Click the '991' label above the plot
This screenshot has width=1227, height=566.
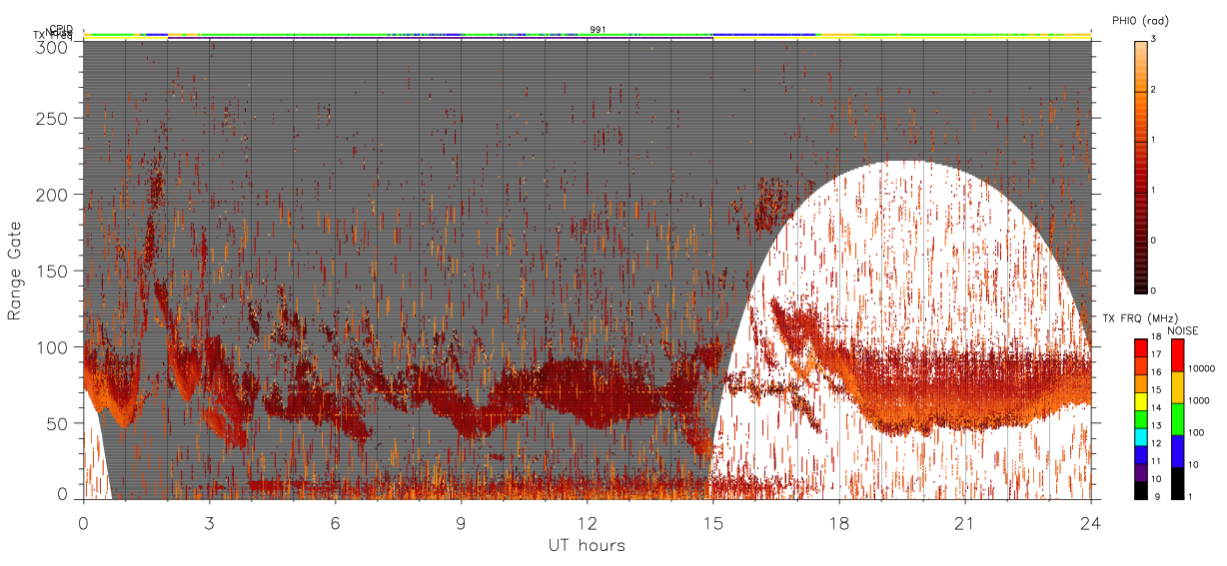click(598, 29)
